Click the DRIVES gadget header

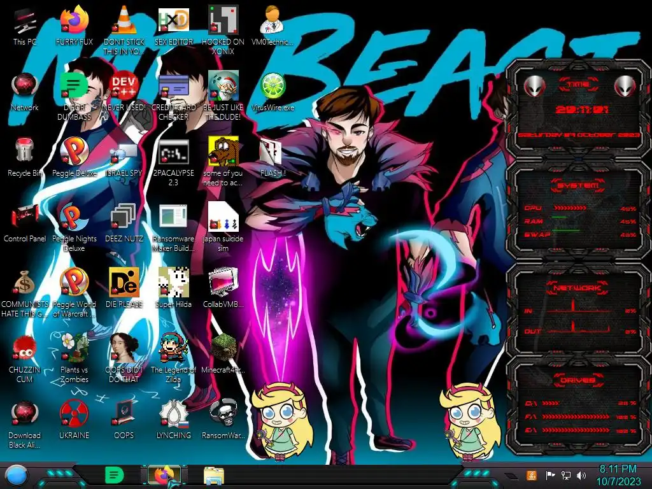click(x=578, y=379)
